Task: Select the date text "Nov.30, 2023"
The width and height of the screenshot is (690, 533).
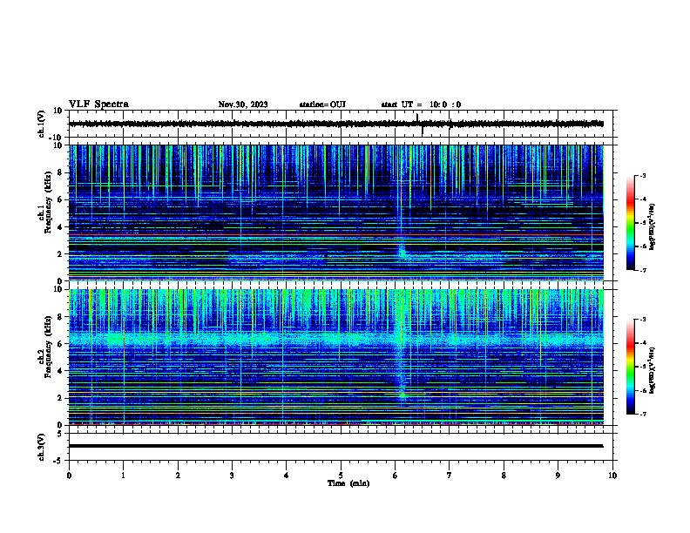Action: (243, 105)
